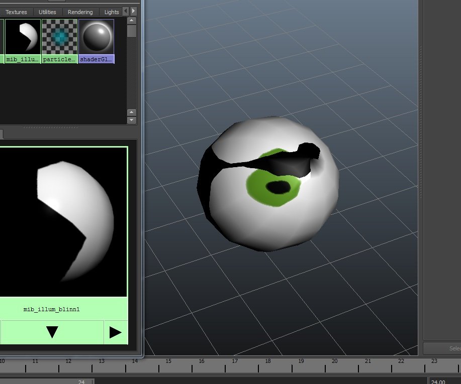Click the 24.00 playback end field
The height and width of the screenshot is (384, 461).
point(444,381)
